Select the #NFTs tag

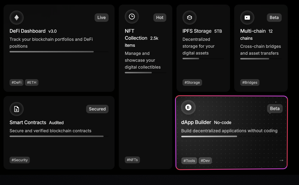(x=132, y=160)
